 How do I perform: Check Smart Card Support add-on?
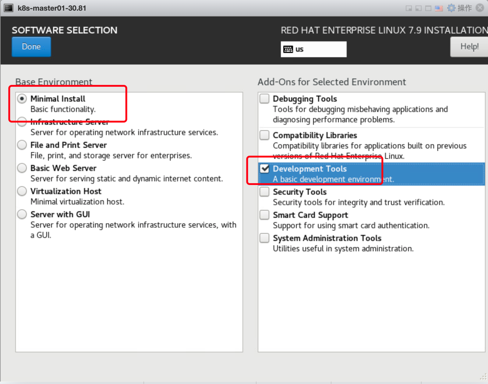click(264, 215)
